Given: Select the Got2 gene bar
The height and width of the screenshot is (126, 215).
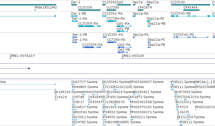Looking at the screenshot, I should coord(123,5).
